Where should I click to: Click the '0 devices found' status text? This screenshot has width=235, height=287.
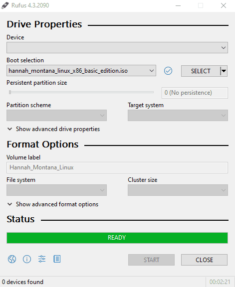pyautogui.click(x=23, y=282)
